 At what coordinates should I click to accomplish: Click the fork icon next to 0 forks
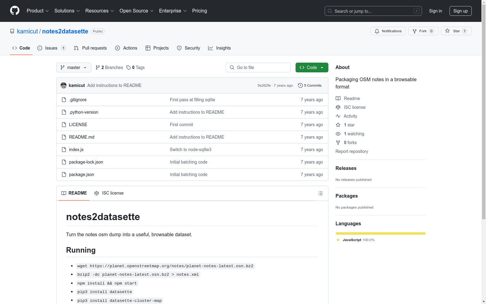pyautogui.click(x=338, y=143)
